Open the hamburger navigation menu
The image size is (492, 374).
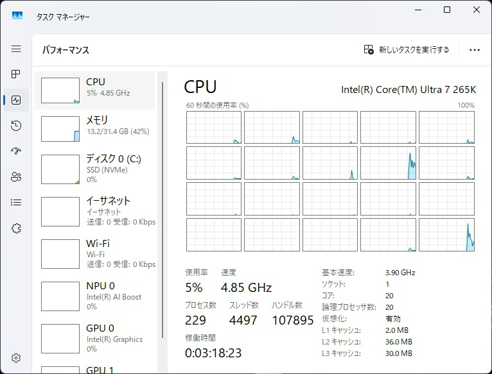pos(16,49)
